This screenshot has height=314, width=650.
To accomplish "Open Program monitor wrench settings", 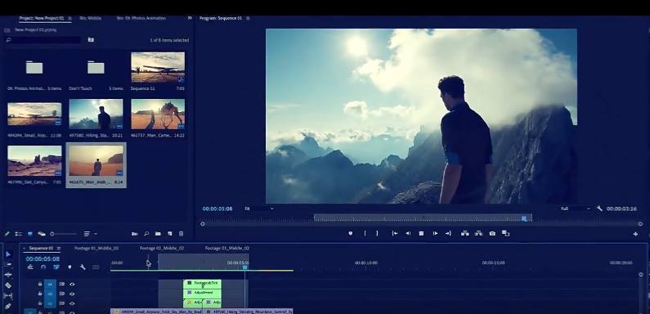I will pos(599,209).
